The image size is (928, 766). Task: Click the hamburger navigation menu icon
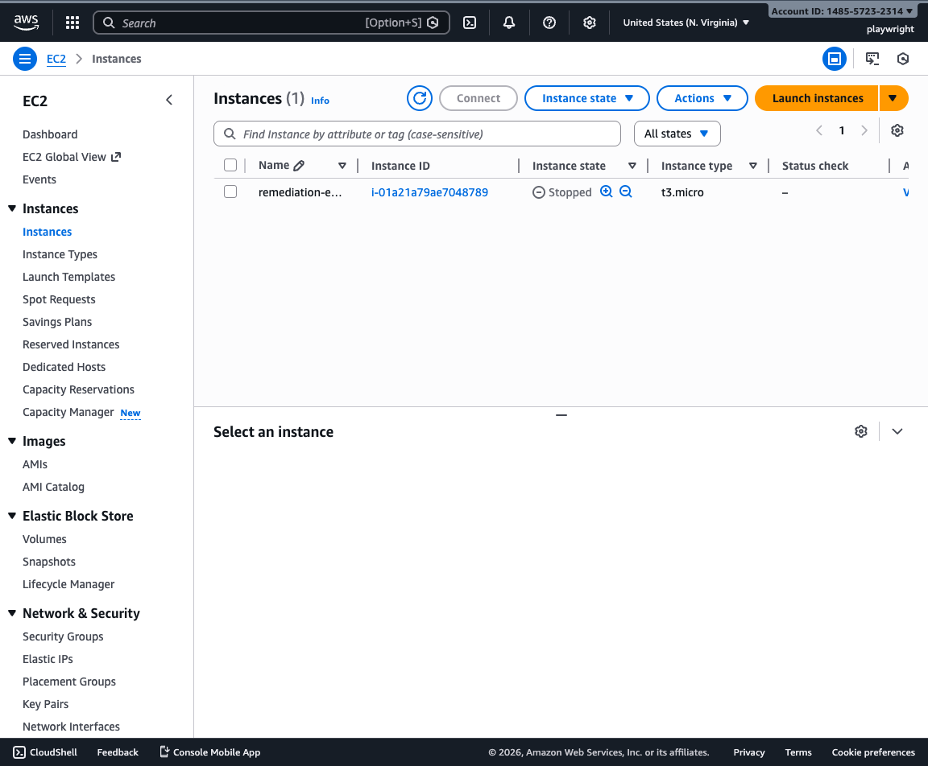(x=25, y=58)
